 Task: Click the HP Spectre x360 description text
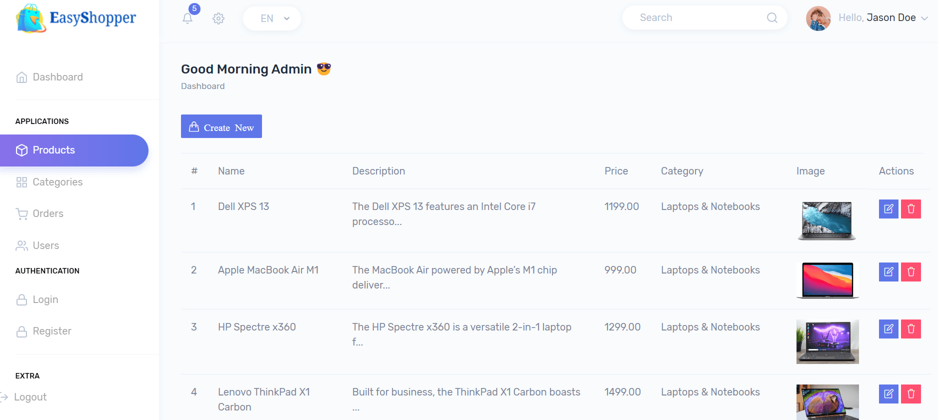(x=462, y=334)
